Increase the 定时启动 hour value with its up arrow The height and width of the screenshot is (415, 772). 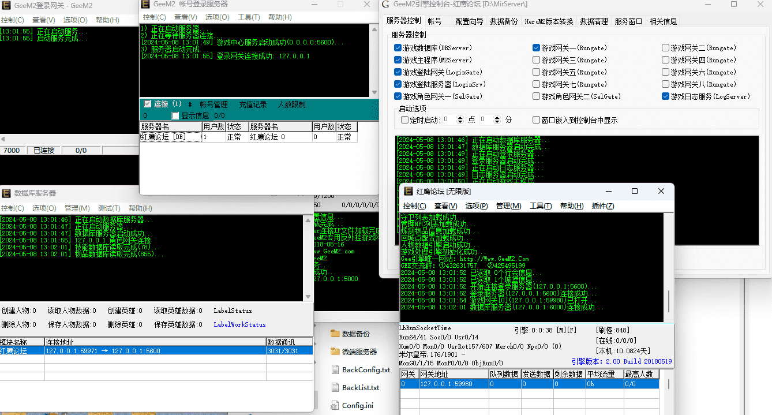[460, 118]
